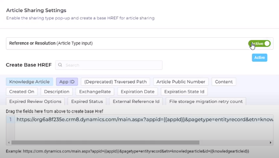The width and height of the screenshot is (279, 158).
Task: Select the Expiration State Id chip
Action: click(x=184, y=92)
